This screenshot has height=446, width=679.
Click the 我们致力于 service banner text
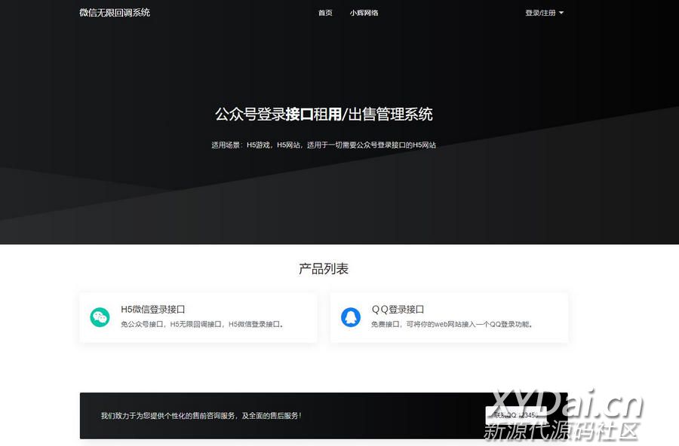coord(201,415)
